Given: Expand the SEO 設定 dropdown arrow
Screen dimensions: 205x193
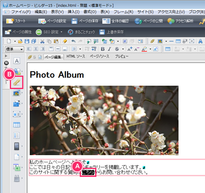Looking at the screenshot, I should coord(61,32).
